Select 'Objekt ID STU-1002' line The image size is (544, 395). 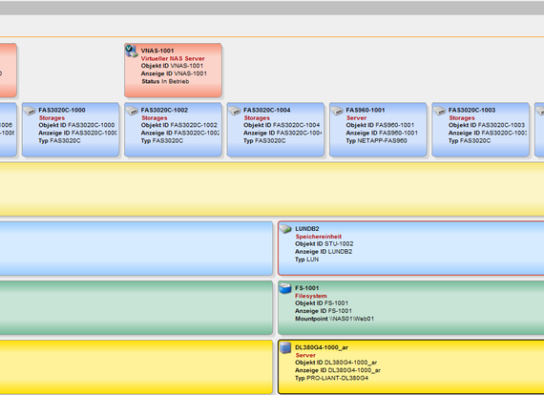(324, 244)
